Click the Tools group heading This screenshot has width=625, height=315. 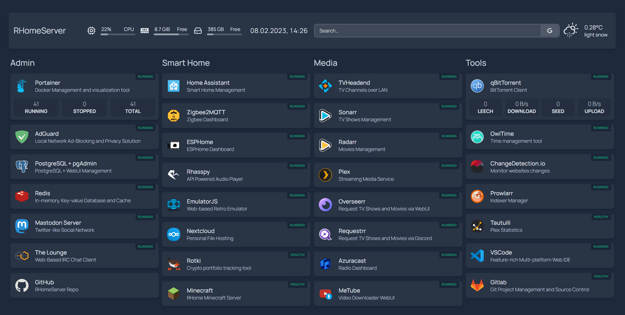[x=476, y=63]
